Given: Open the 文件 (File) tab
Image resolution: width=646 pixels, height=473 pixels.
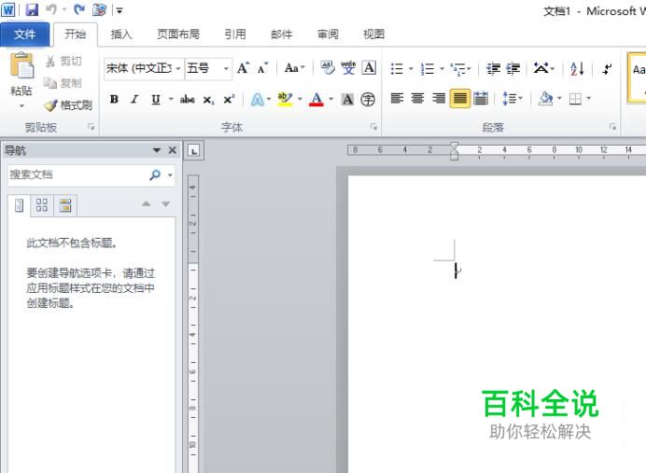Looking at the screenshot, I should 24,35.
